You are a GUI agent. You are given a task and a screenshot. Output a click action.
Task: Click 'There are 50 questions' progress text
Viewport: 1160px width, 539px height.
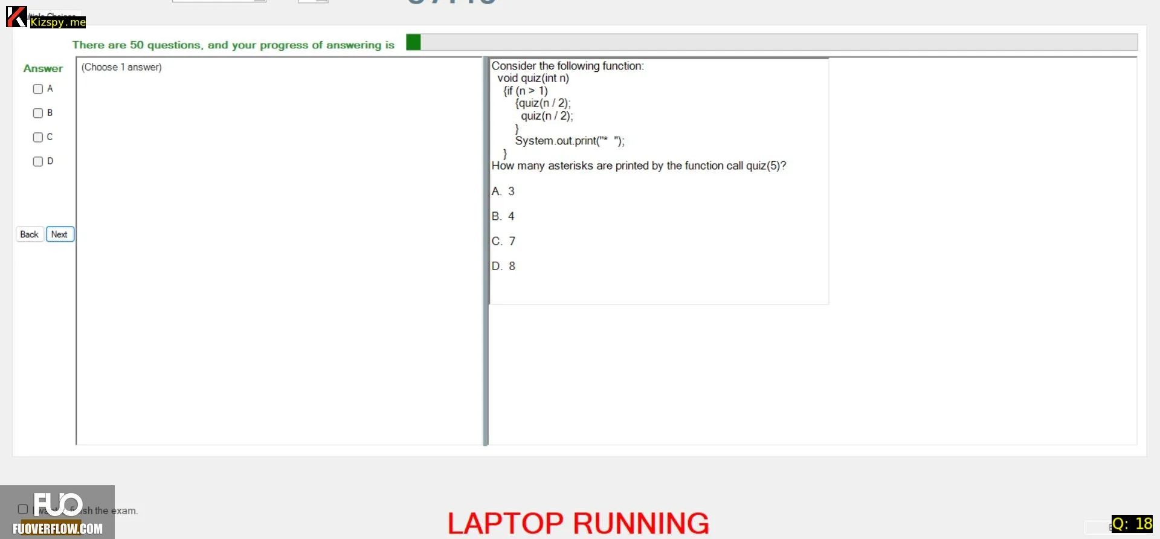(x=233, y=45)
